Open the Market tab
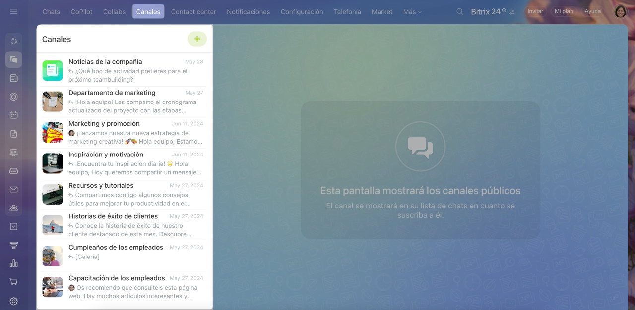 click(382, 12)
